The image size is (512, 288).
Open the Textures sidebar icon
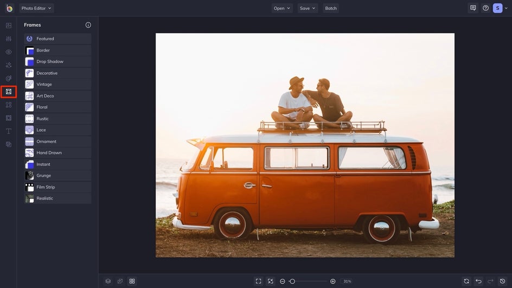tap(9, 144)
